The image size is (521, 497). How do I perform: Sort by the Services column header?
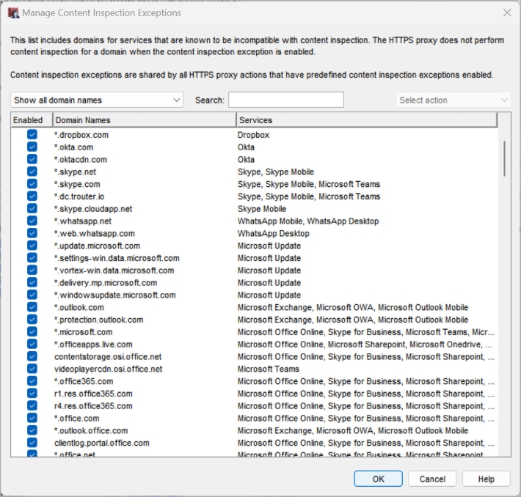pos(367,119)
